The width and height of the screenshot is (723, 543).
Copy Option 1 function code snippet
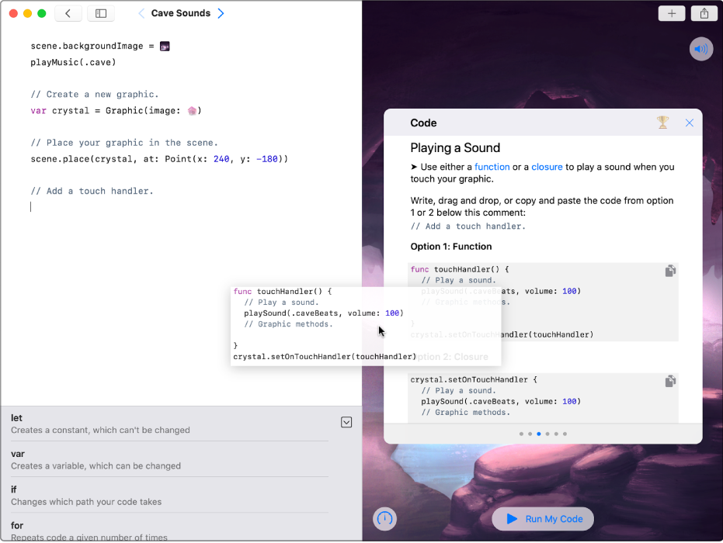670,271
